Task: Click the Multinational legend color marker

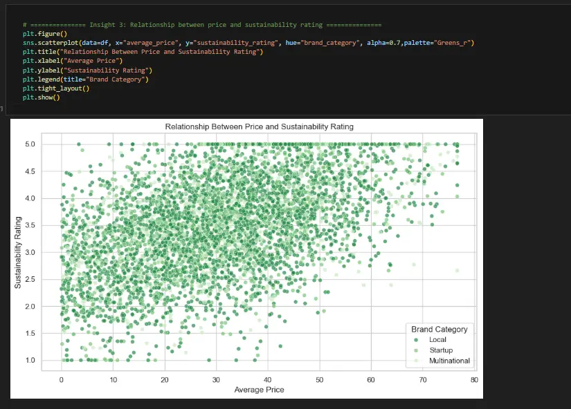Action: tap(415, 361)
